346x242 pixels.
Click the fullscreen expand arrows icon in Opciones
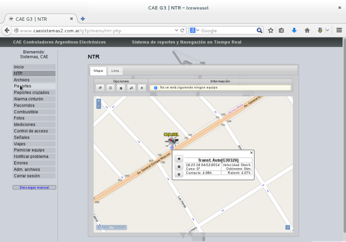click(111, 88)
